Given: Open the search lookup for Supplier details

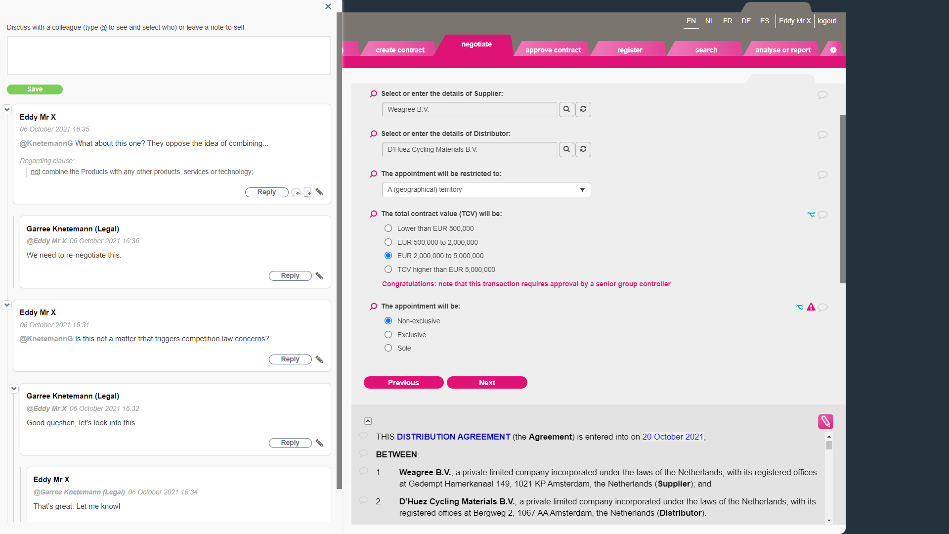Looking at the screenshot, I should [x=566, y=109].
